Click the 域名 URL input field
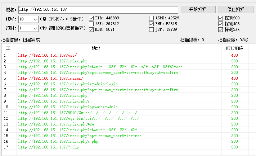The height and width of the screenshot is (156, 256). click(x=98, y=10)
